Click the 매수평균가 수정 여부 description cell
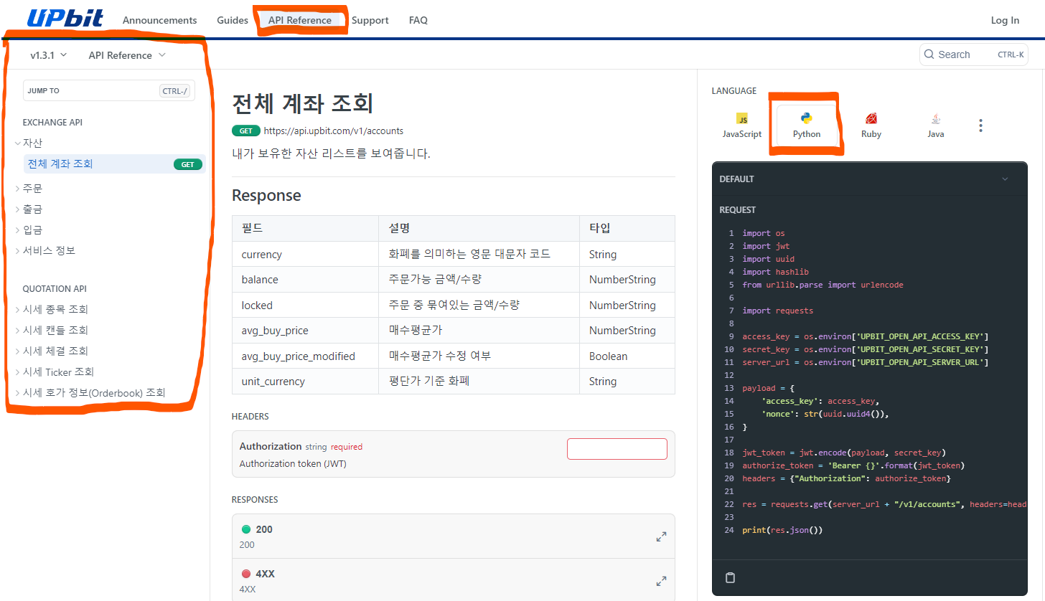1045x601 pixels. [x=479, y=356]
